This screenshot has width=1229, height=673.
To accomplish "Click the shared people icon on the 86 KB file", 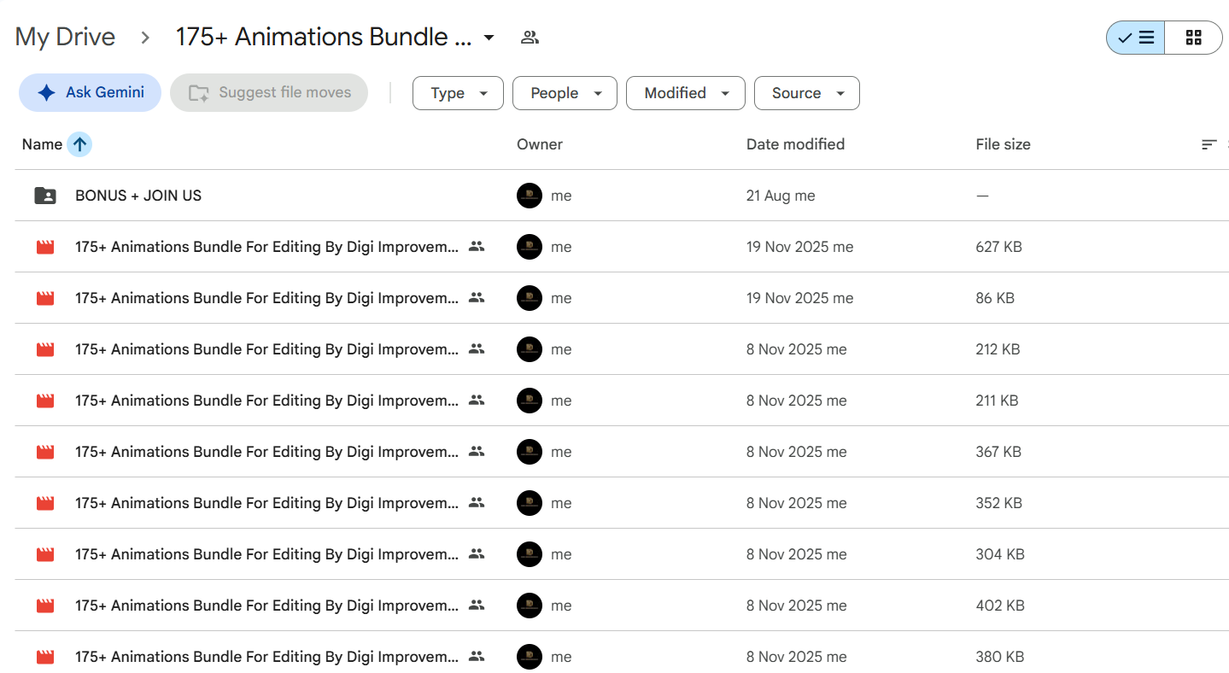I will [x=477, y=297].
